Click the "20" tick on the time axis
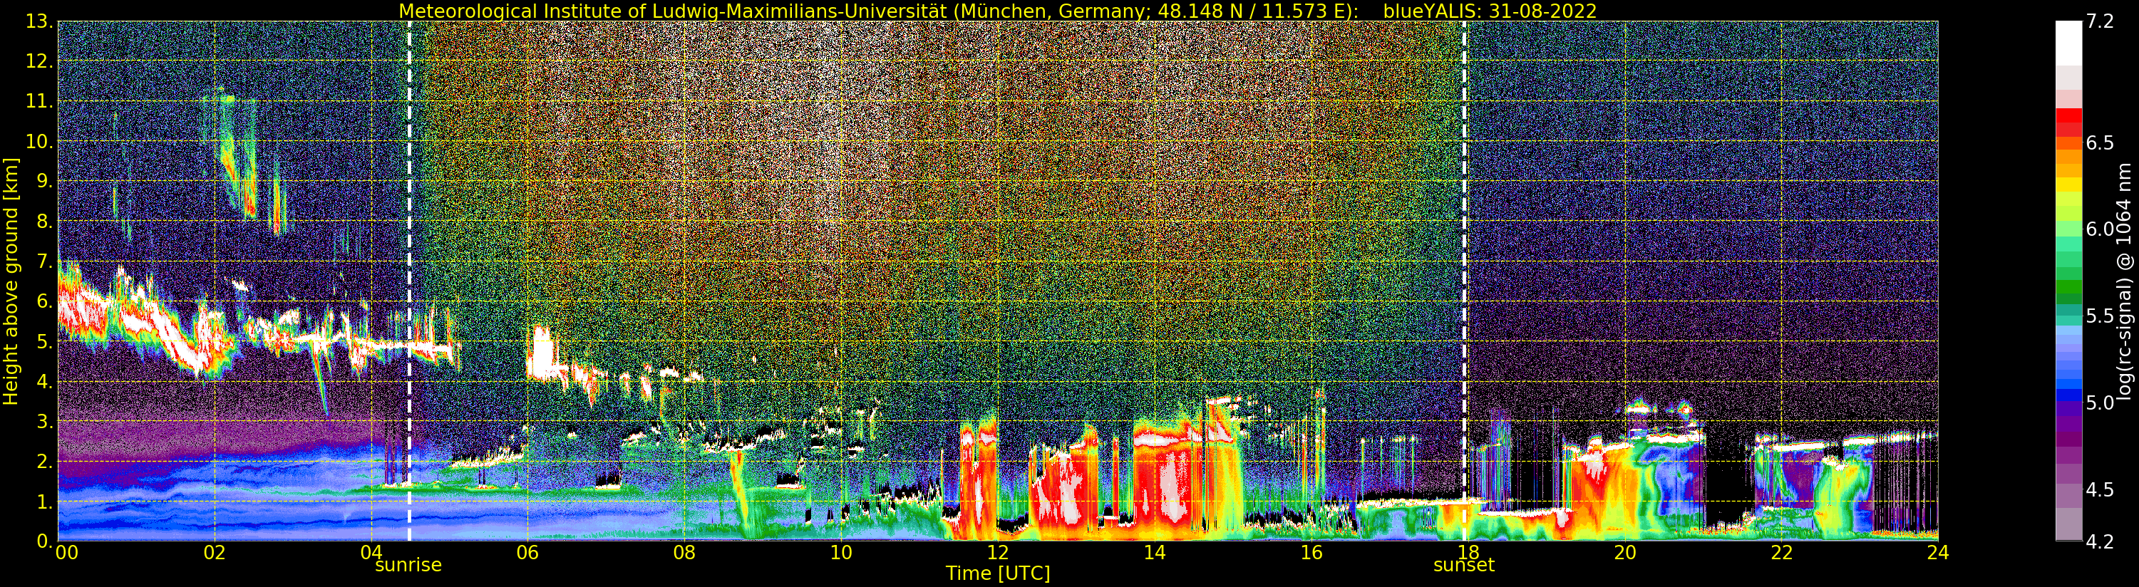Viewport: 2139px width, 587px height. pyautogui.click(x=1625, y=554)
